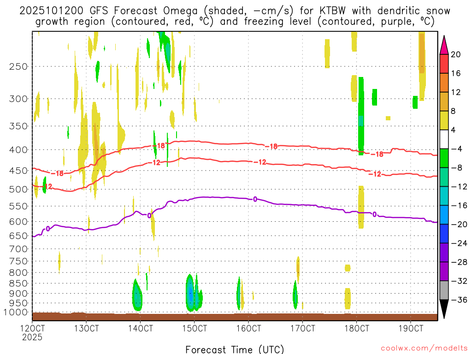Click the black downward arrow below colorbar
The image size is (472, 354).
click(444, 309)
